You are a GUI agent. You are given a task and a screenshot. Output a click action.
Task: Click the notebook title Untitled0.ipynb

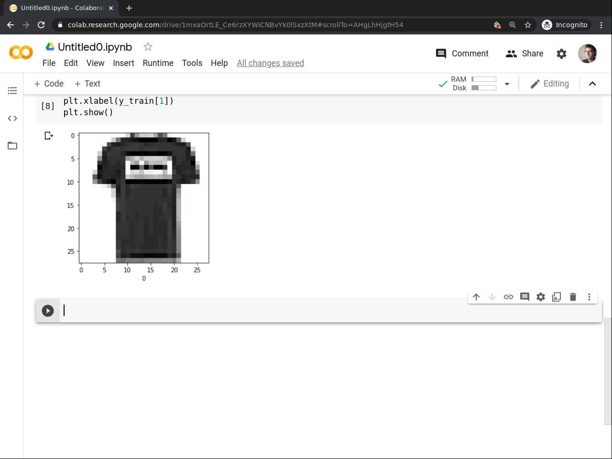95,47
